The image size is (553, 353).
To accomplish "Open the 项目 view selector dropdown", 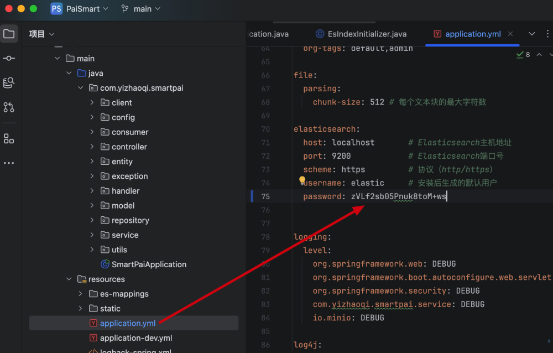I will click(42, 34).
